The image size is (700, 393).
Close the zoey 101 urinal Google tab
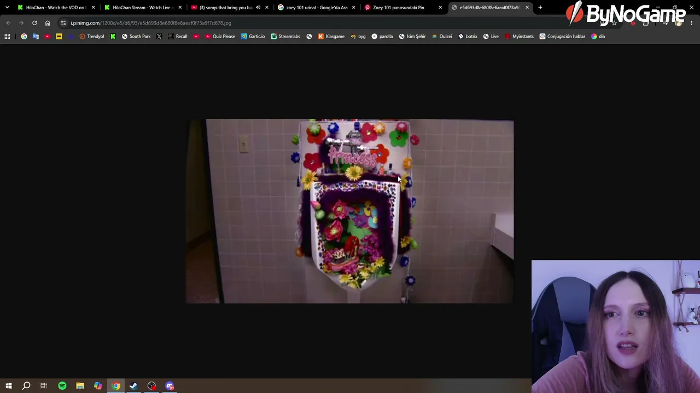coord(354,8)
